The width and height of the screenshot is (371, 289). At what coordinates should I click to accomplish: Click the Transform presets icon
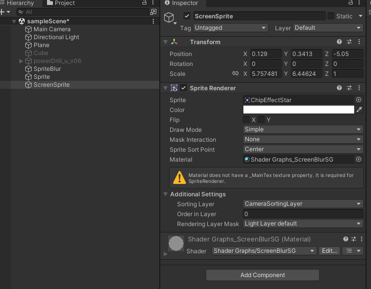click(x=349, y=42)
